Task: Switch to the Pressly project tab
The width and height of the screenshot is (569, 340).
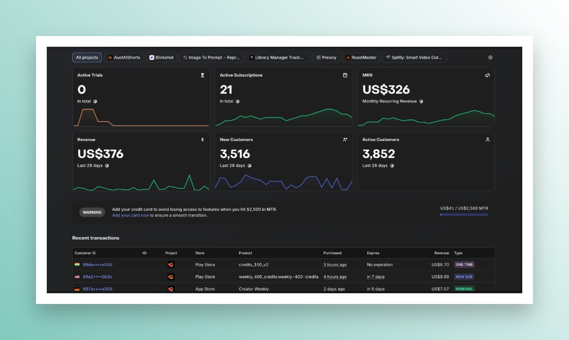Action: pos(326,57)
